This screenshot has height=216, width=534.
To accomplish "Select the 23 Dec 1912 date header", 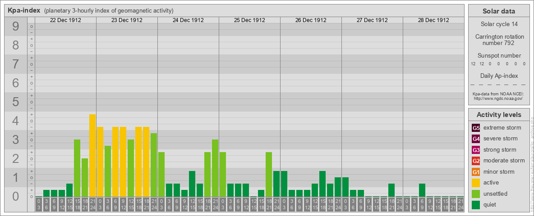I will click(127, 20).
